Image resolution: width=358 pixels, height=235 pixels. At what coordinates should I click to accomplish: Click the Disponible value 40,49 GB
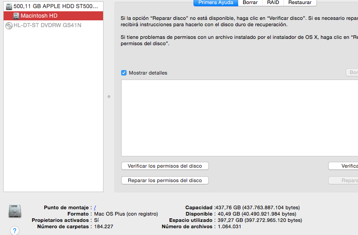(x=257, y=214)
